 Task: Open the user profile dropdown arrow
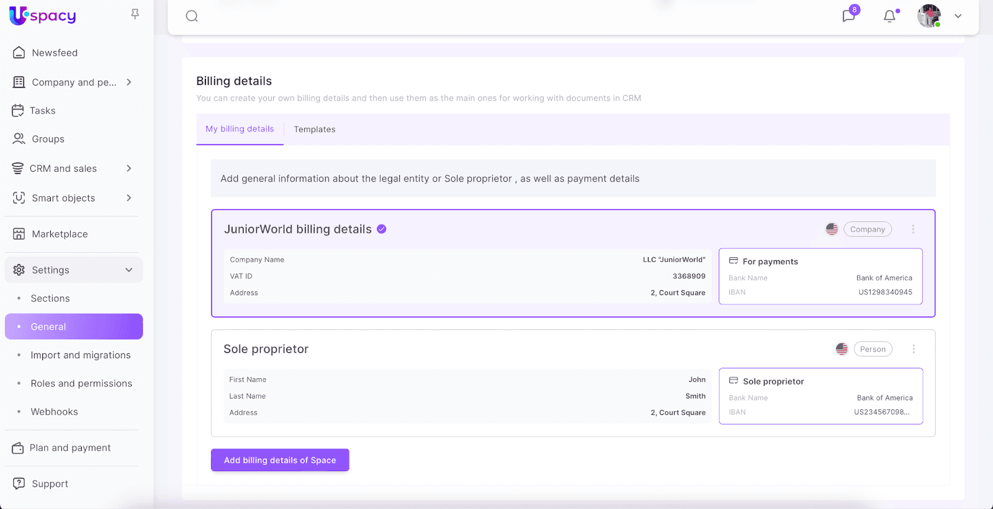(x=958, y=16)
